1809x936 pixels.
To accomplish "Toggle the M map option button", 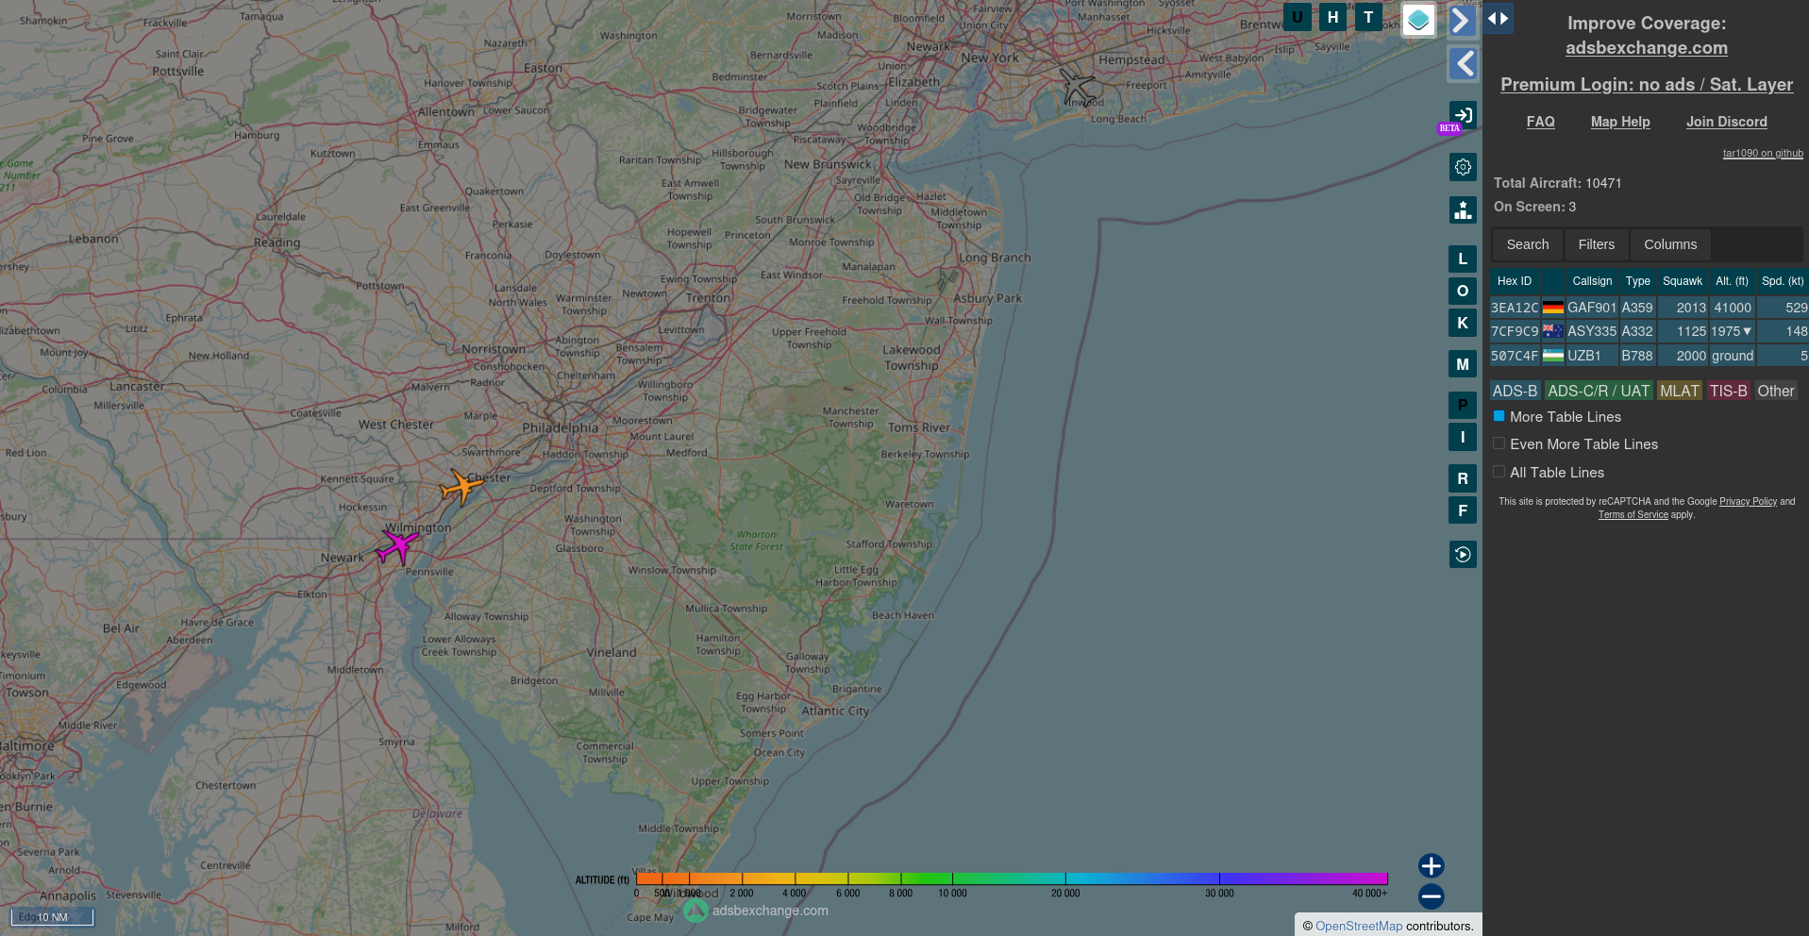I will pyautogui.click(x=1463, y=364).
